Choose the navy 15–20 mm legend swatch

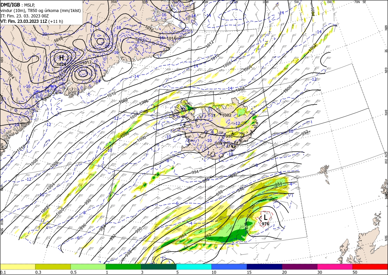point(264,267)
